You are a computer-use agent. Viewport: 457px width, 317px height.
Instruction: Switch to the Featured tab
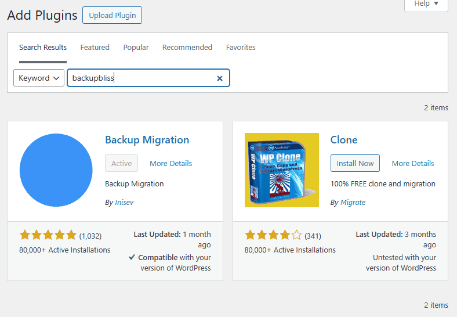click(x=95, y=48)
